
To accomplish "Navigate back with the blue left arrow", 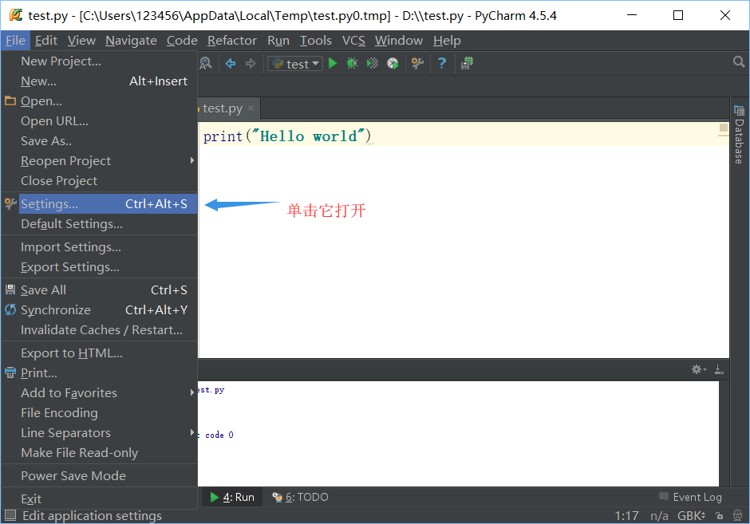I will (x=231, y=63).
